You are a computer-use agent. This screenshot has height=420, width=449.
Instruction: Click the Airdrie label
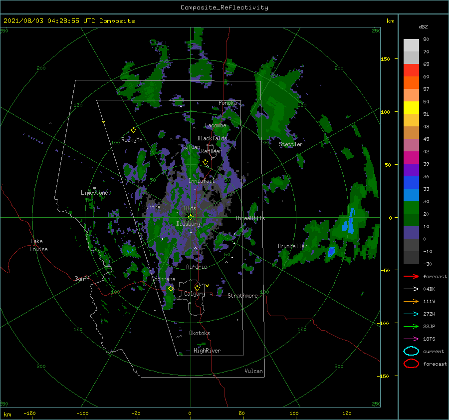(197, 267)
